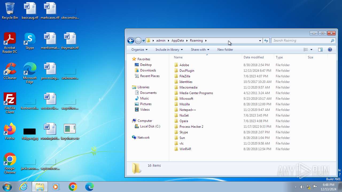Open the address bar history dropdown
Screen dimensions: 342x192
(260, 41)
